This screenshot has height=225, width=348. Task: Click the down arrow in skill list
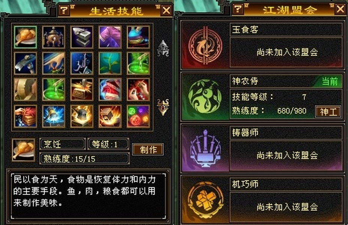click(x=163, y=107)
